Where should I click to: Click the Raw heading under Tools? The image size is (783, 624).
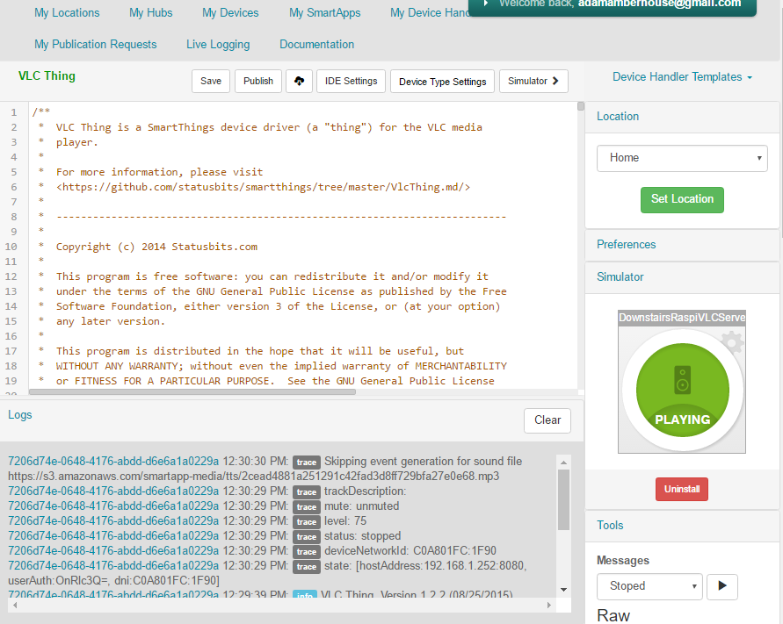(x=613, y=615)
